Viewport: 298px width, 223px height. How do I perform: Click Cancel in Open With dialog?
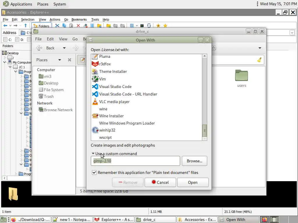160,182
